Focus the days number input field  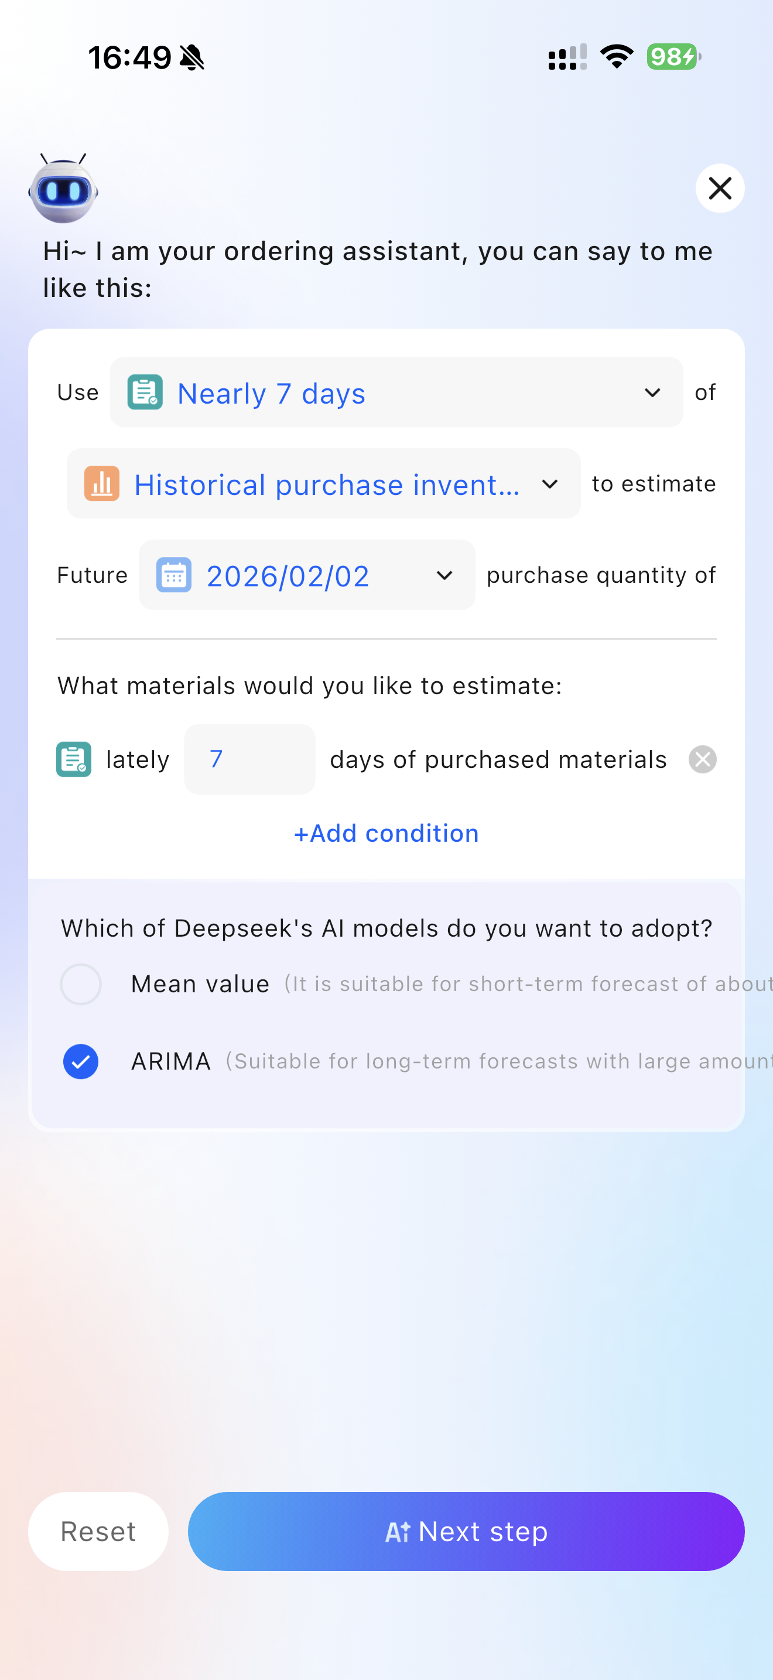pos(249,759)
